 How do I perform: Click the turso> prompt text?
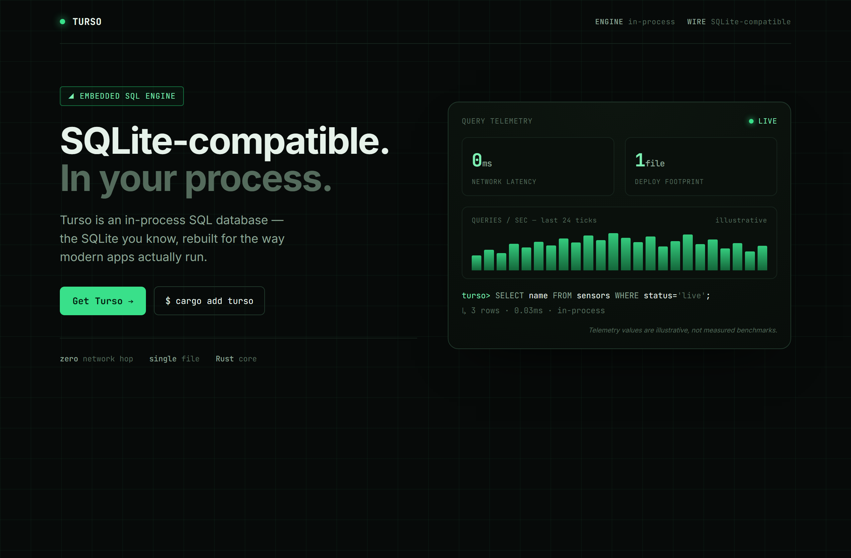476,295
